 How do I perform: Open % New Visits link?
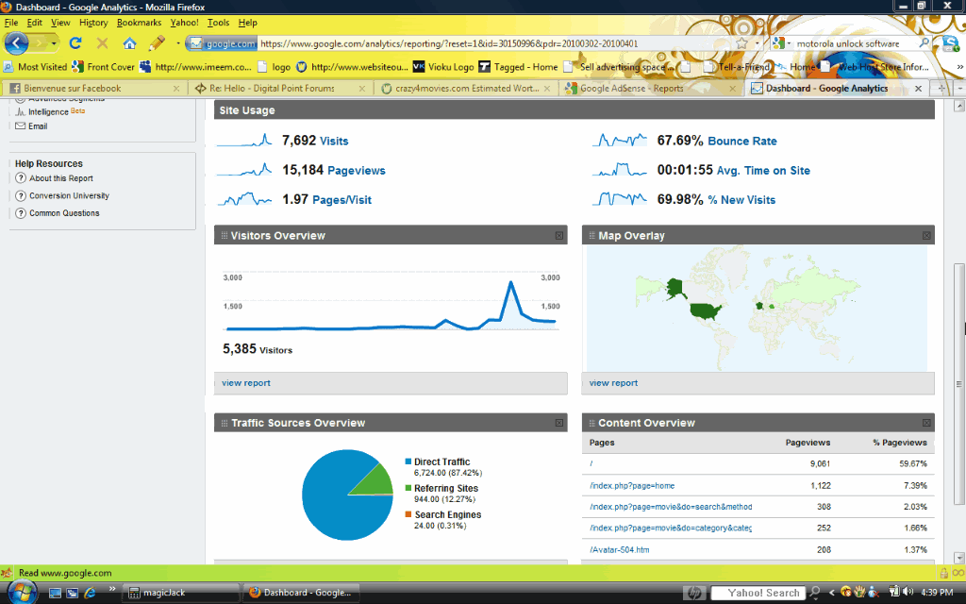[x=741, y=200]
